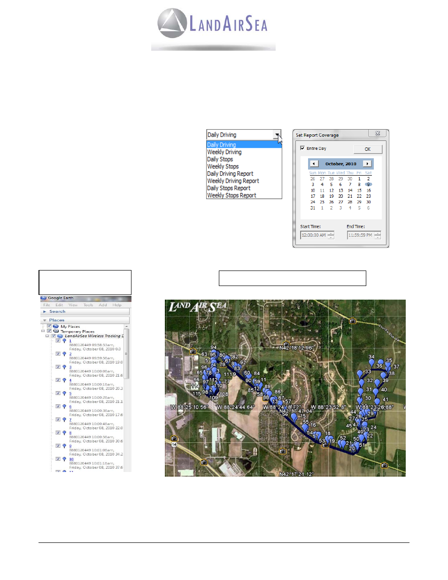Click camera icon left of pin 63
The height and width of the screenshot is (580, 448).
tap(193, 351)
